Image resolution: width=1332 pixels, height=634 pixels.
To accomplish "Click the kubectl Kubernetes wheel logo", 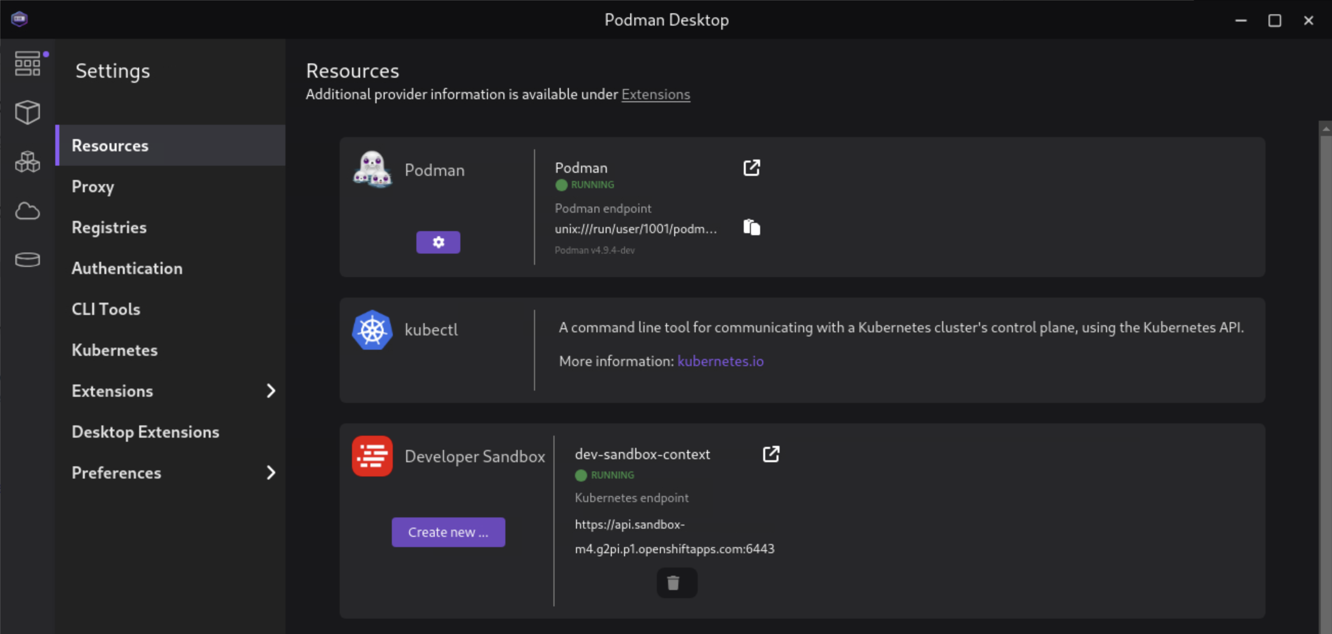I will 372,330.
